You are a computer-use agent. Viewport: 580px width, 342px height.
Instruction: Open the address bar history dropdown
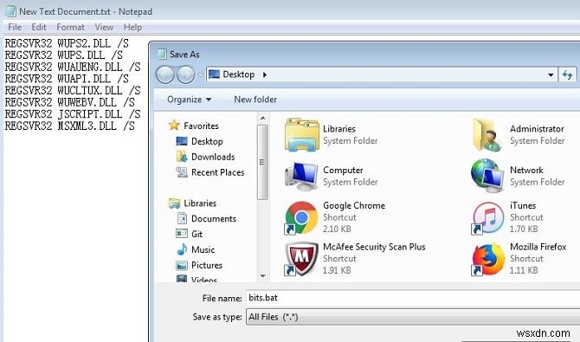point(551,75)
